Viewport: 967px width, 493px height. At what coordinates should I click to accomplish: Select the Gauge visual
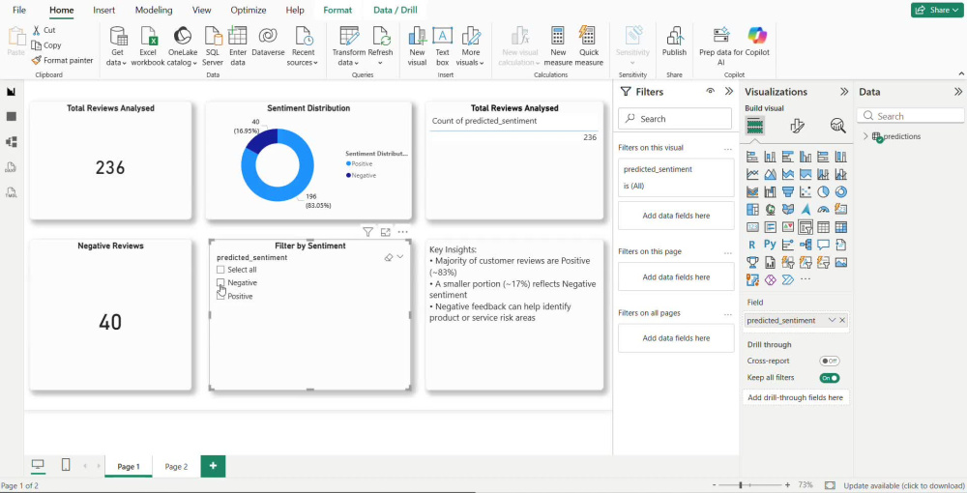[823, 210]
